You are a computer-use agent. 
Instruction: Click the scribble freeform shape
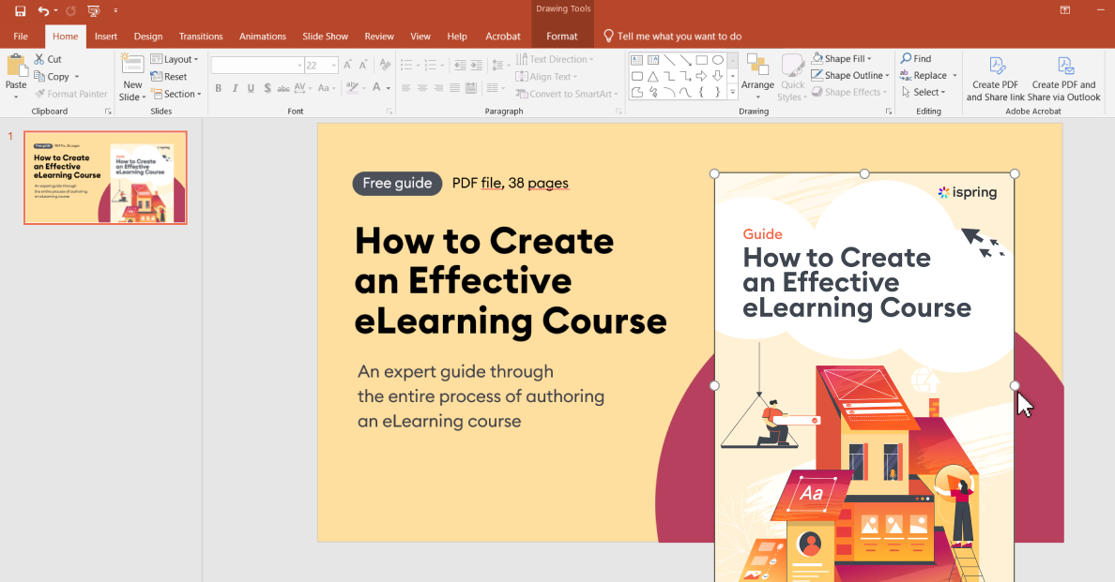tap(653, 92)
